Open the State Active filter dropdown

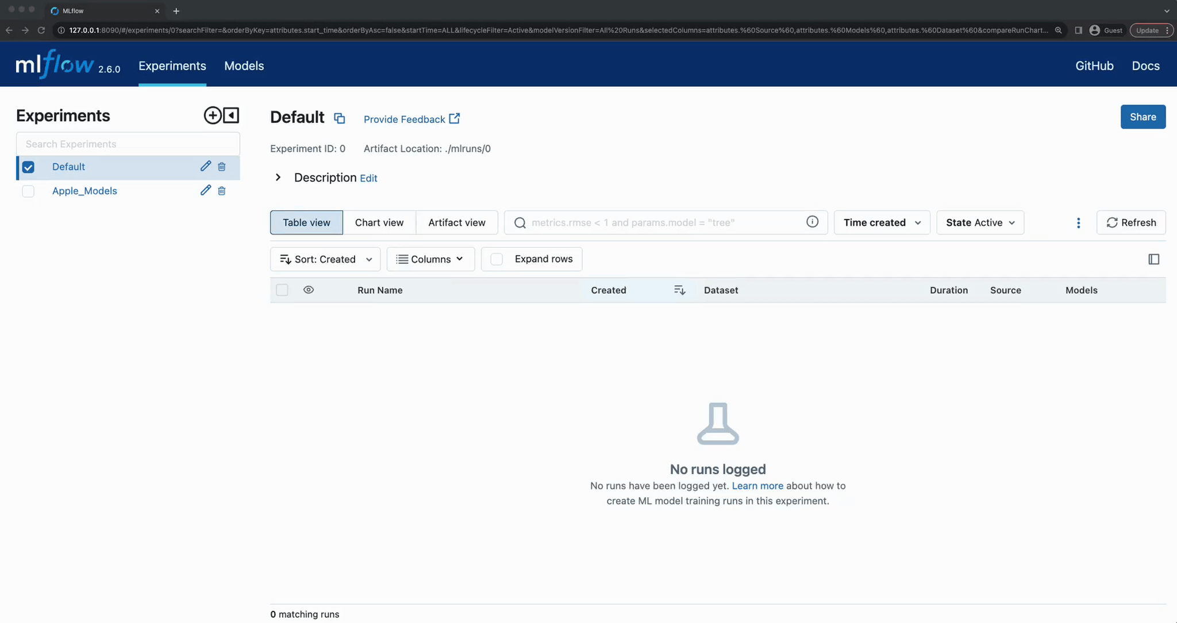pyautogui.click(x=979, y=222)
